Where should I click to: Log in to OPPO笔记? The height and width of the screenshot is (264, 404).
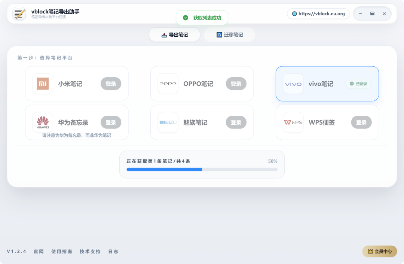[236, 84]
